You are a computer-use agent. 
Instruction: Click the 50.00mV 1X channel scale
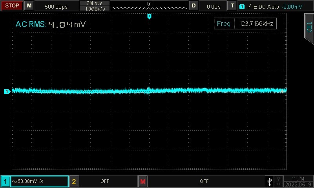(31, 181)
